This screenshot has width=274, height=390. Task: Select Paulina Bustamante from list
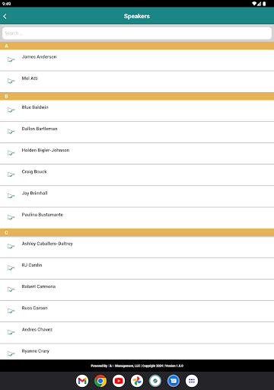click(x=137, y=218)
